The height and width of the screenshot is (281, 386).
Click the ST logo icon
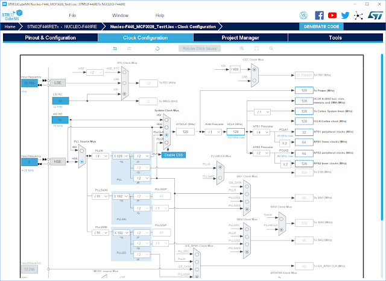375,15
